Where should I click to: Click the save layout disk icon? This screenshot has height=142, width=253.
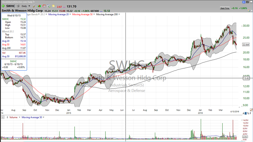251,2
